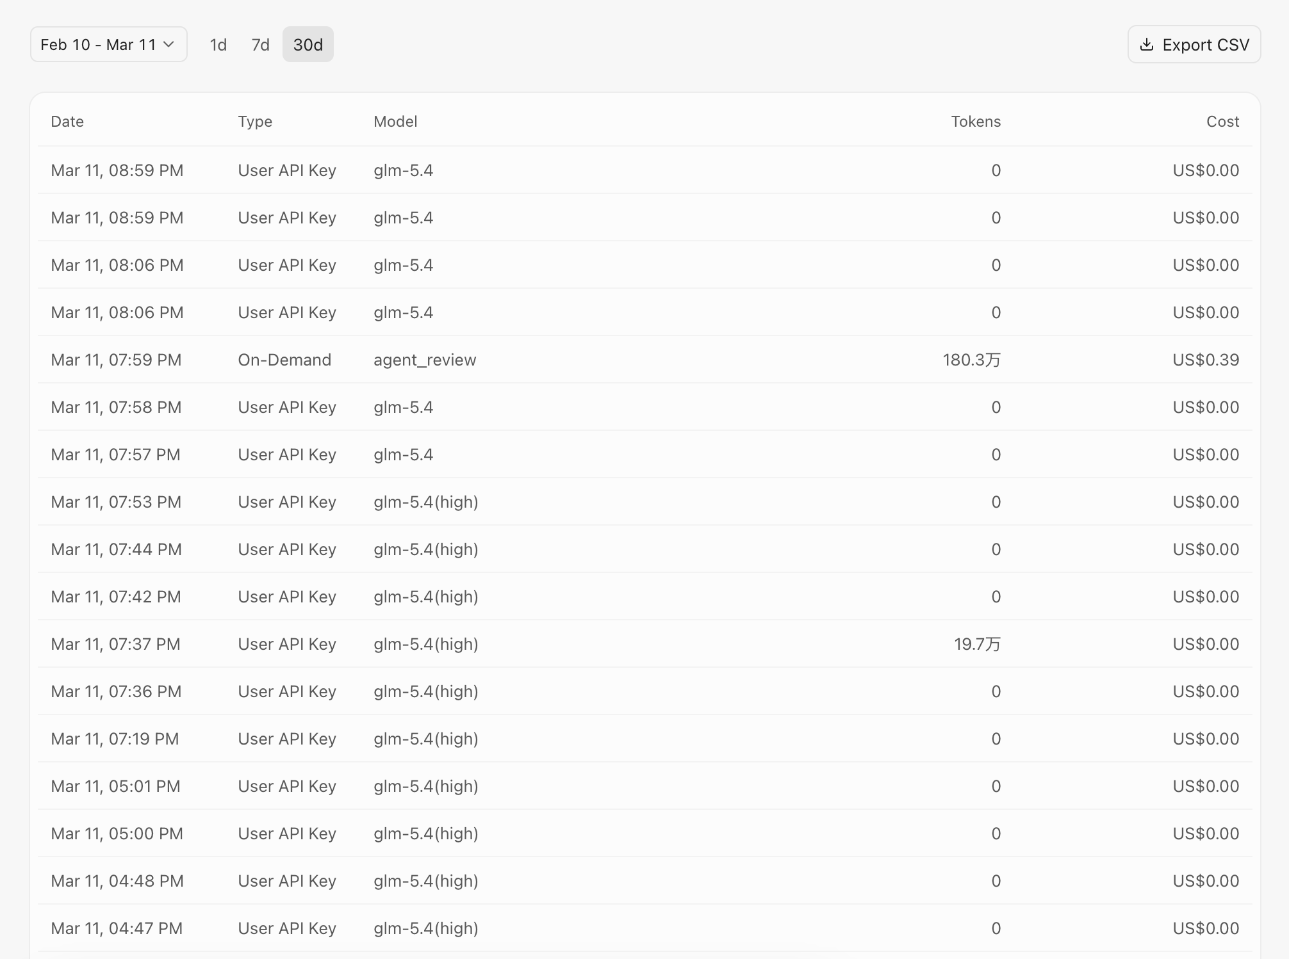
Task: Select the Mar 11, 04:47 PM row
Action: (645, 928)
